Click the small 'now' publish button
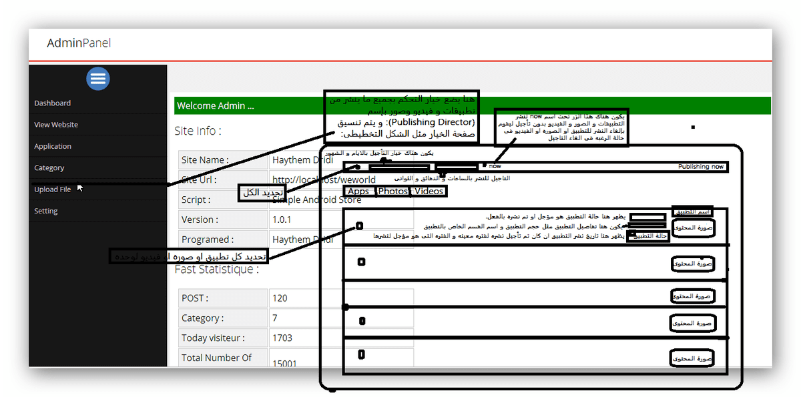 pos(485,165)
